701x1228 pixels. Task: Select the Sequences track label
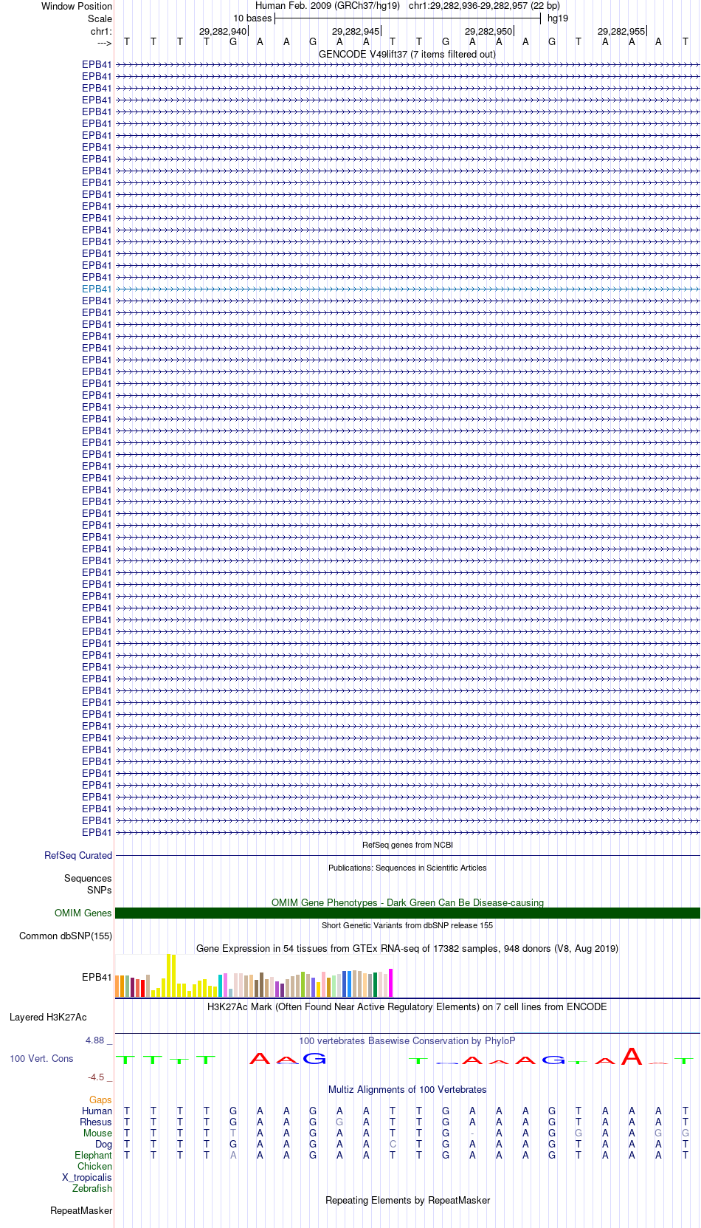pyautogui.click(x=88, y=878)
